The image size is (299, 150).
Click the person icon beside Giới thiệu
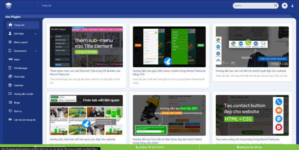(x=10, y=33)
